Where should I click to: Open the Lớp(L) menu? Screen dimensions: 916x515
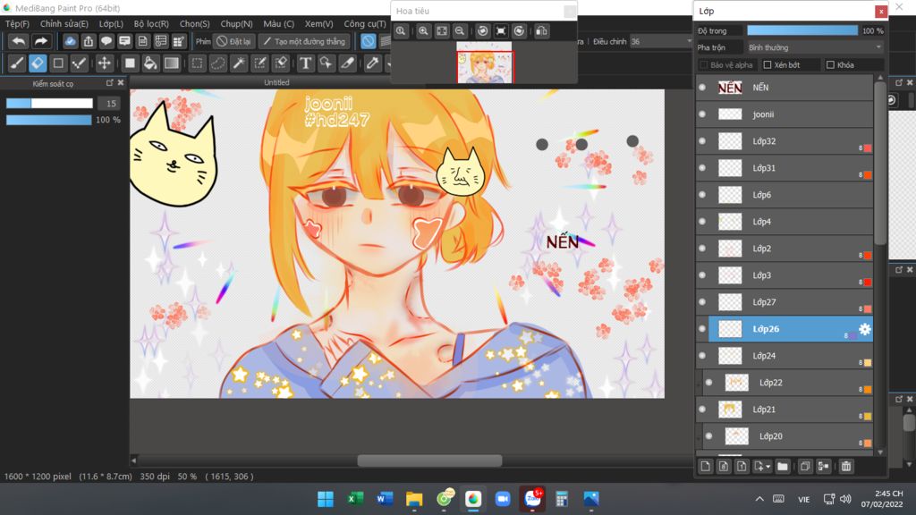(111, 24)
